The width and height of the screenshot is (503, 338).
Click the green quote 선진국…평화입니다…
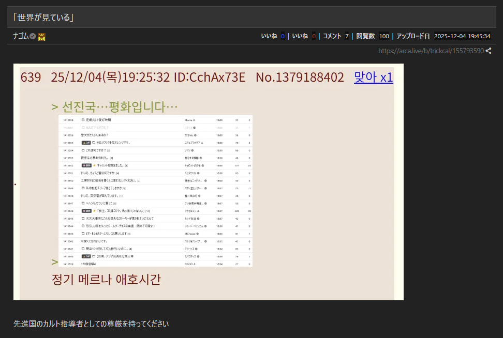(114, 107)
